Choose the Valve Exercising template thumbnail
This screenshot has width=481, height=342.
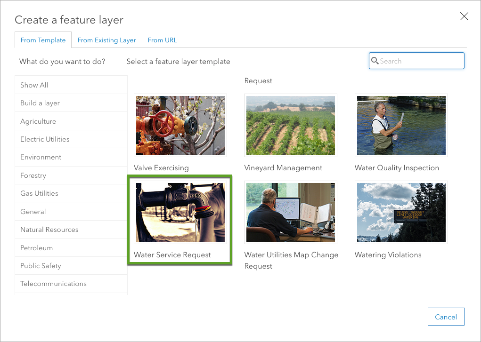[180, 126]
